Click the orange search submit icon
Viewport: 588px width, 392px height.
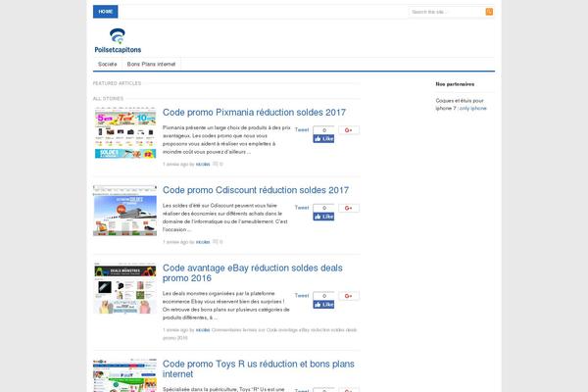pos(489,12)
